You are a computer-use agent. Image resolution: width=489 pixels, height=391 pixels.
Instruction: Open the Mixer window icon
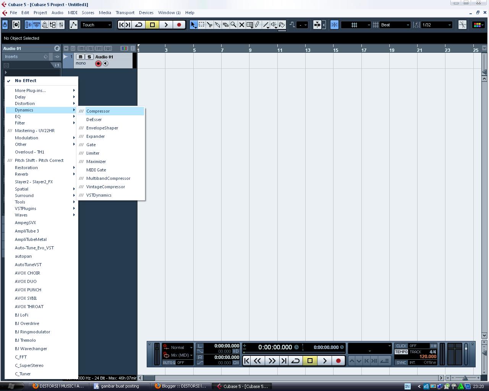tap(61, 25)
